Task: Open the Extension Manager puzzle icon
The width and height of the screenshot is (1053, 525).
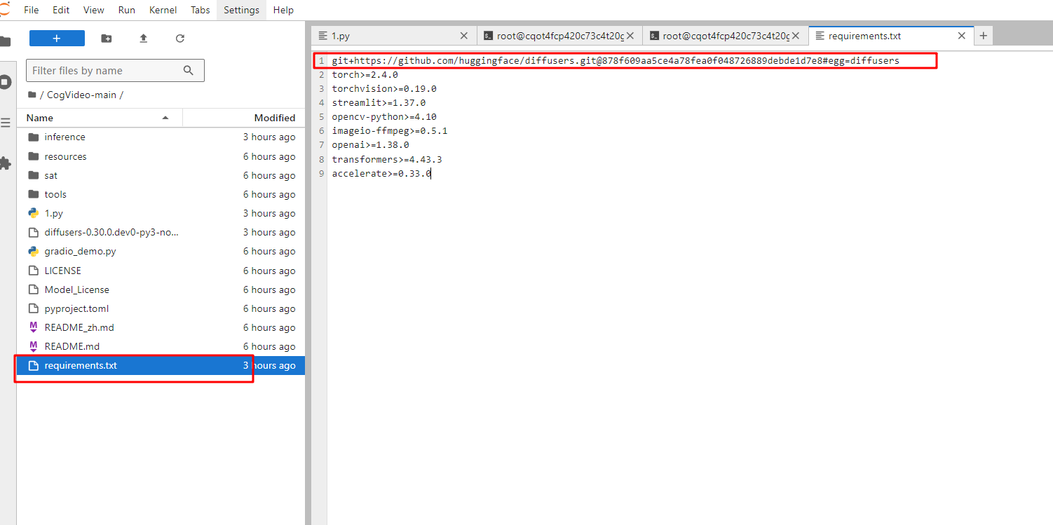Action: pos(6,163)
